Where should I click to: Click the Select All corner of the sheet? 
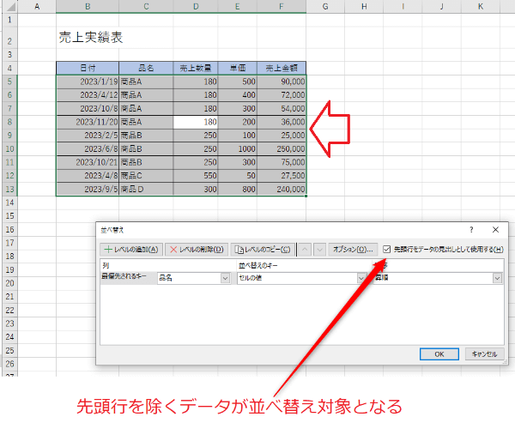pos(9,6)
